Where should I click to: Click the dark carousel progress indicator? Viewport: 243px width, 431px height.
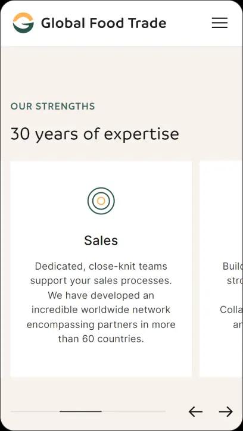coord(81,411)
